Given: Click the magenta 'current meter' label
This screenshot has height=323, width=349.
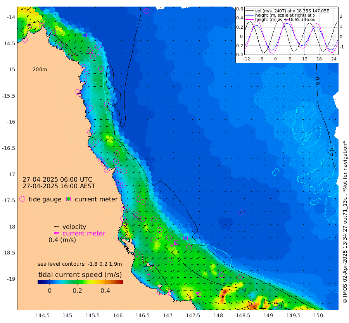Looking at the screenshot, I should click(84, 233).
